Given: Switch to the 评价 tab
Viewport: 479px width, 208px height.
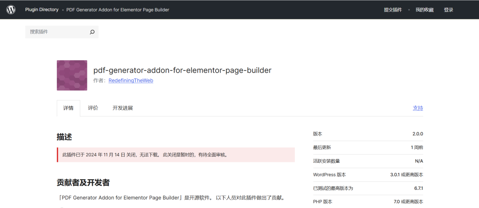Looking at the screenshot, I should (x=93, y=108).
